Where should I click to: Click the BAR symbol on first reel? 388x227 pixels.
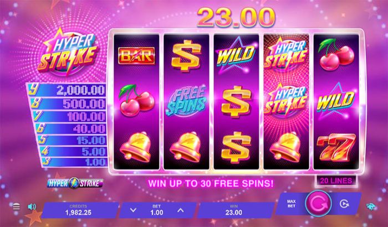[136, 55]
